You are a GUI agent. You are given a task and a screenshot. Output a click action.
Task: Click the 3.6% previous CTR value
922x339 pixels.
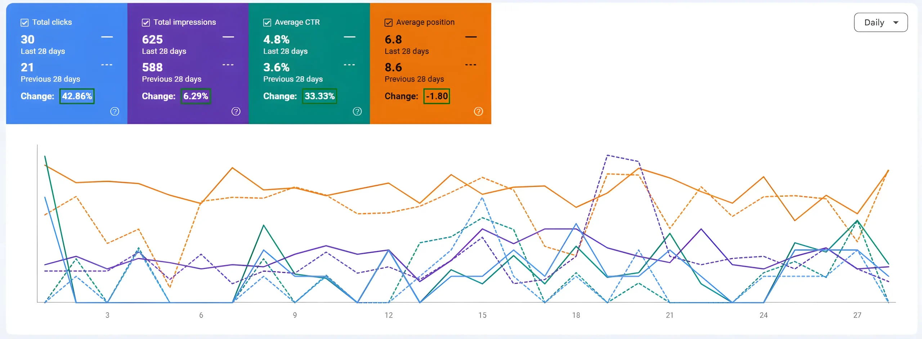click(x=277, y=67)
